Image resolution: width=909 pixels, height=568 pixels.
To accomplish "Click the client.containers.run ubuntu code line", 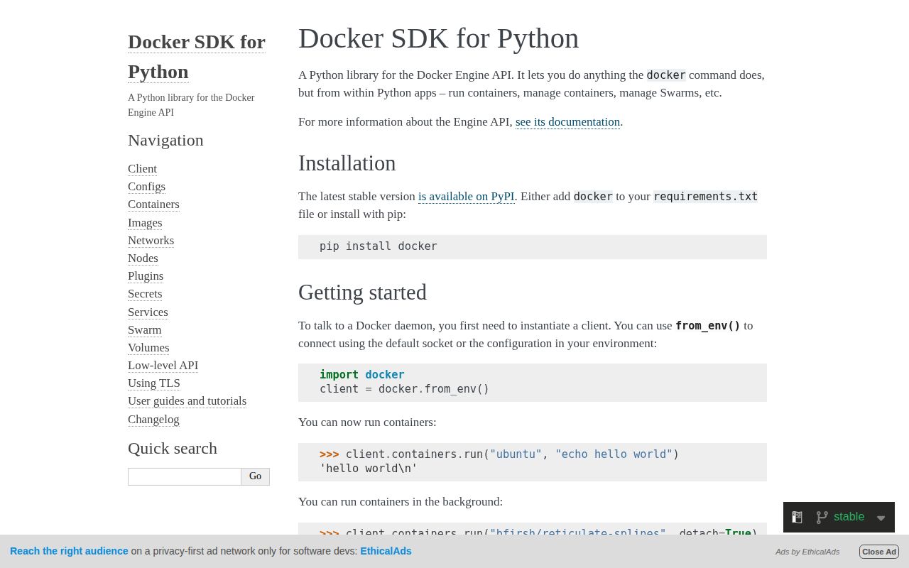I will click(499, 454).
